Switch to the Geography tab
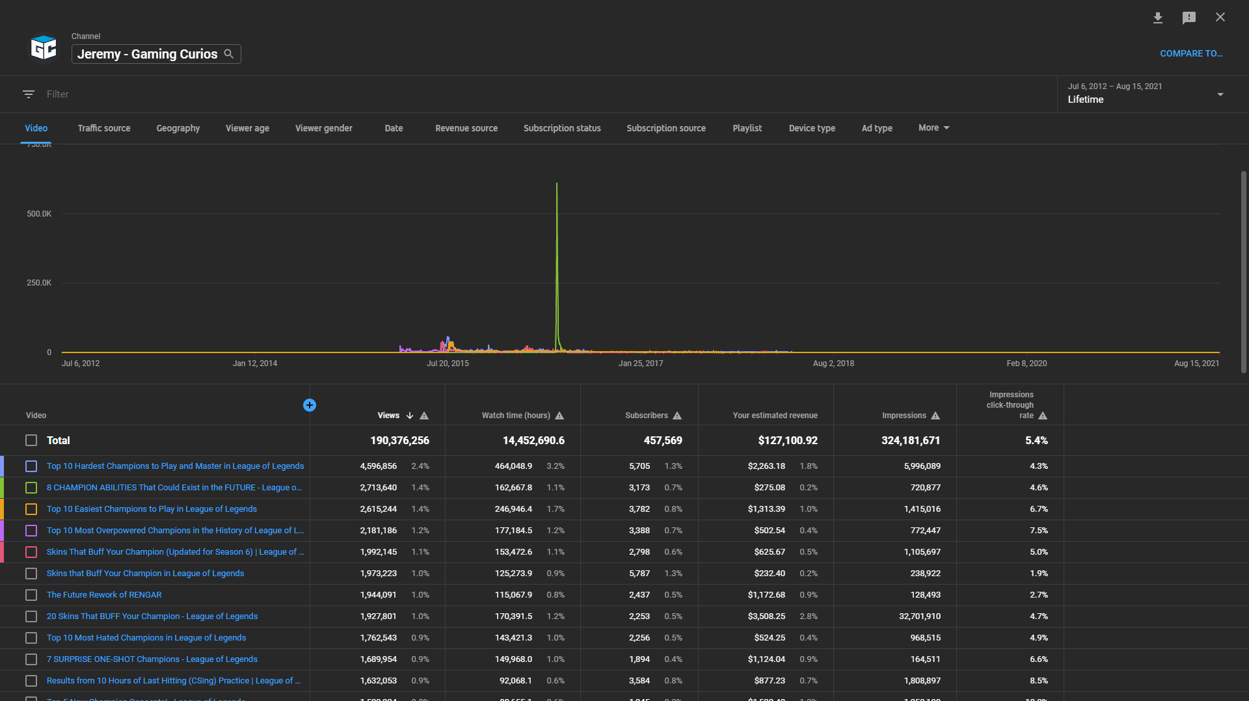1249x701 pixels. click(178, 128)
